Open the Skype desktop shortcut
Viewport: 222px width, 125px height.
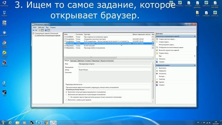click(4, 84)
